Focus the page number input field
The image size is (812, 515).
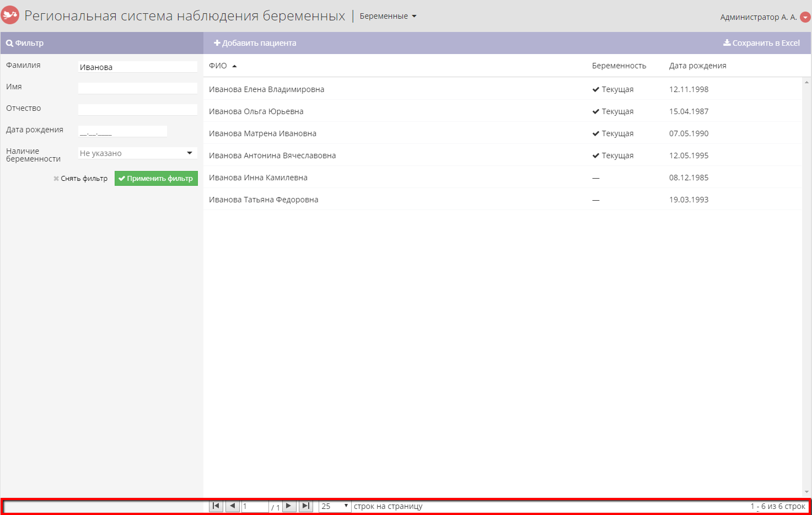pos(255,506)
